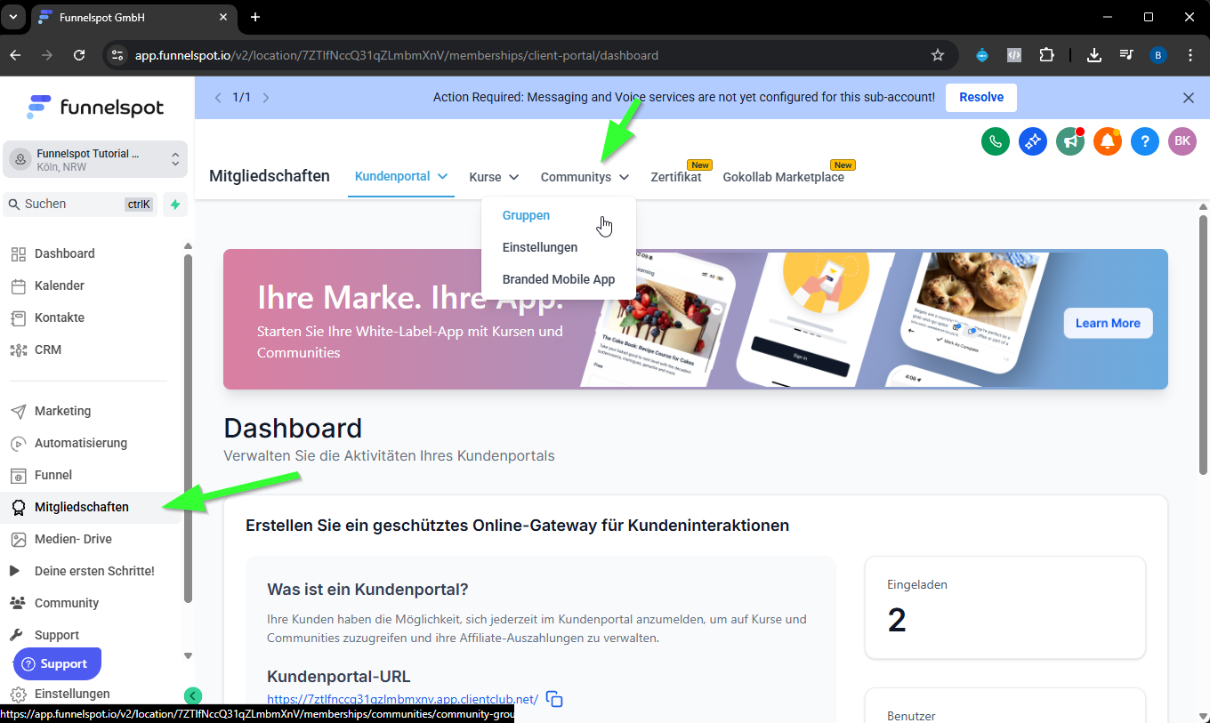The image size is (1210, 723).
Task: Click the green lightning quick actions icon
Action: pos(175,205)
